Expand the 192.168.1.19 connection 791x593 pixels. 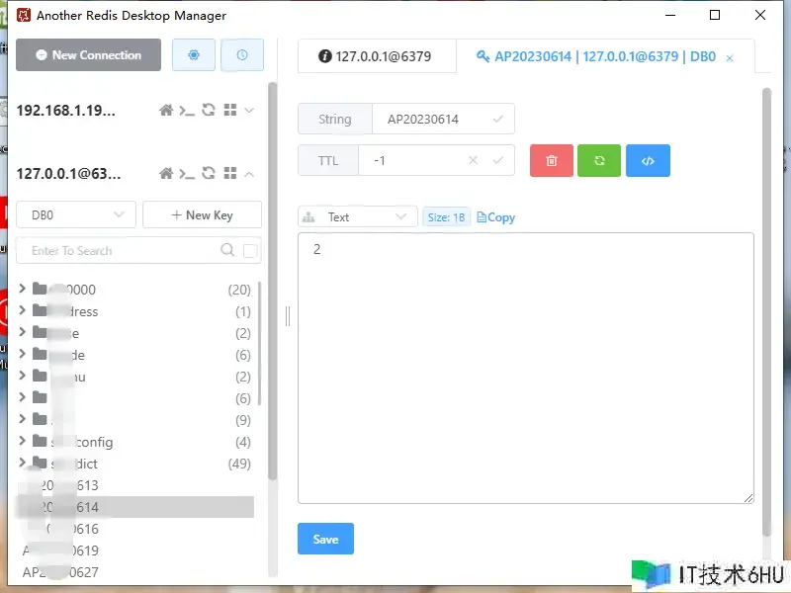point(249,111)
